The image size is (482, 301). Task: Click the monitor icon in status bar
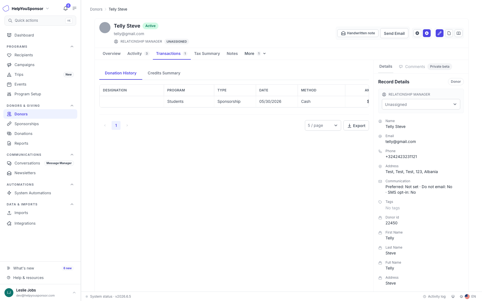point(453,297)
